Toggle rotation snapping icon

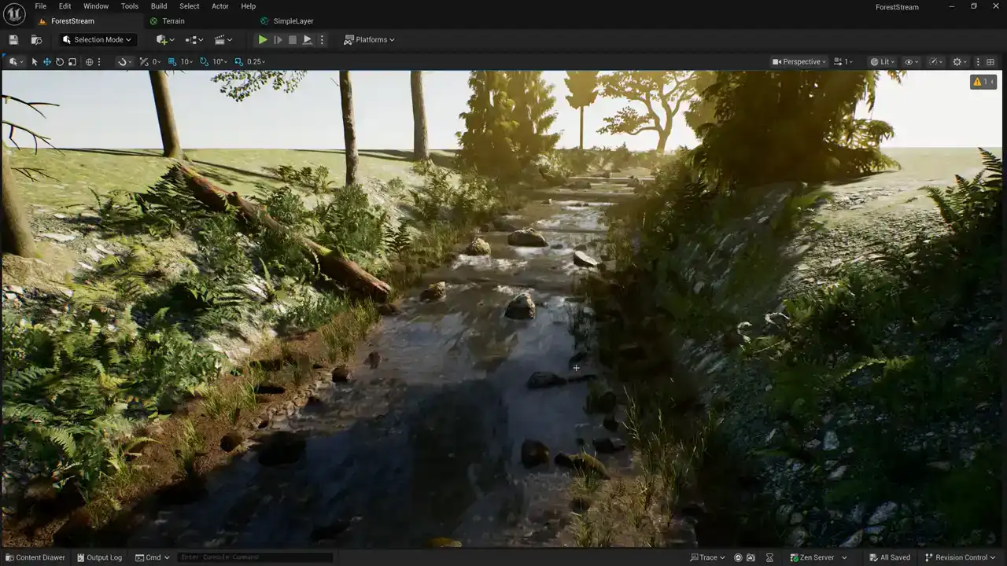click(x=205, y=61)
